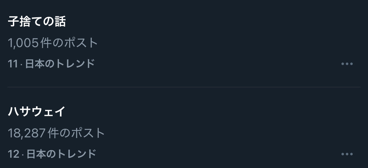Expand the menu on the 1,005-post trend
Screen dimensions: 368x168
click(x=347, y=64)
